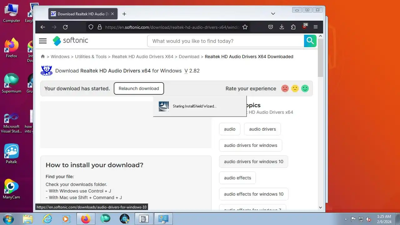Click the scrollbar down arrow

tap(320, 207)
